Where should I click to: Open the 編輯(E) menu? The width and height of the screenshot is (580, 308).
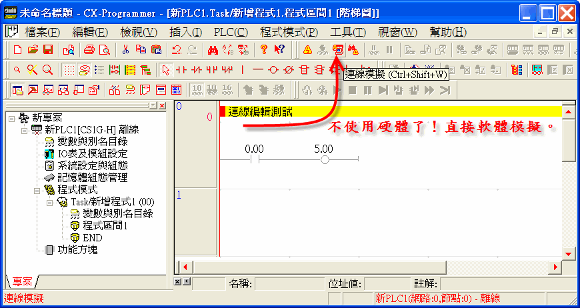[x=90, y=32]
